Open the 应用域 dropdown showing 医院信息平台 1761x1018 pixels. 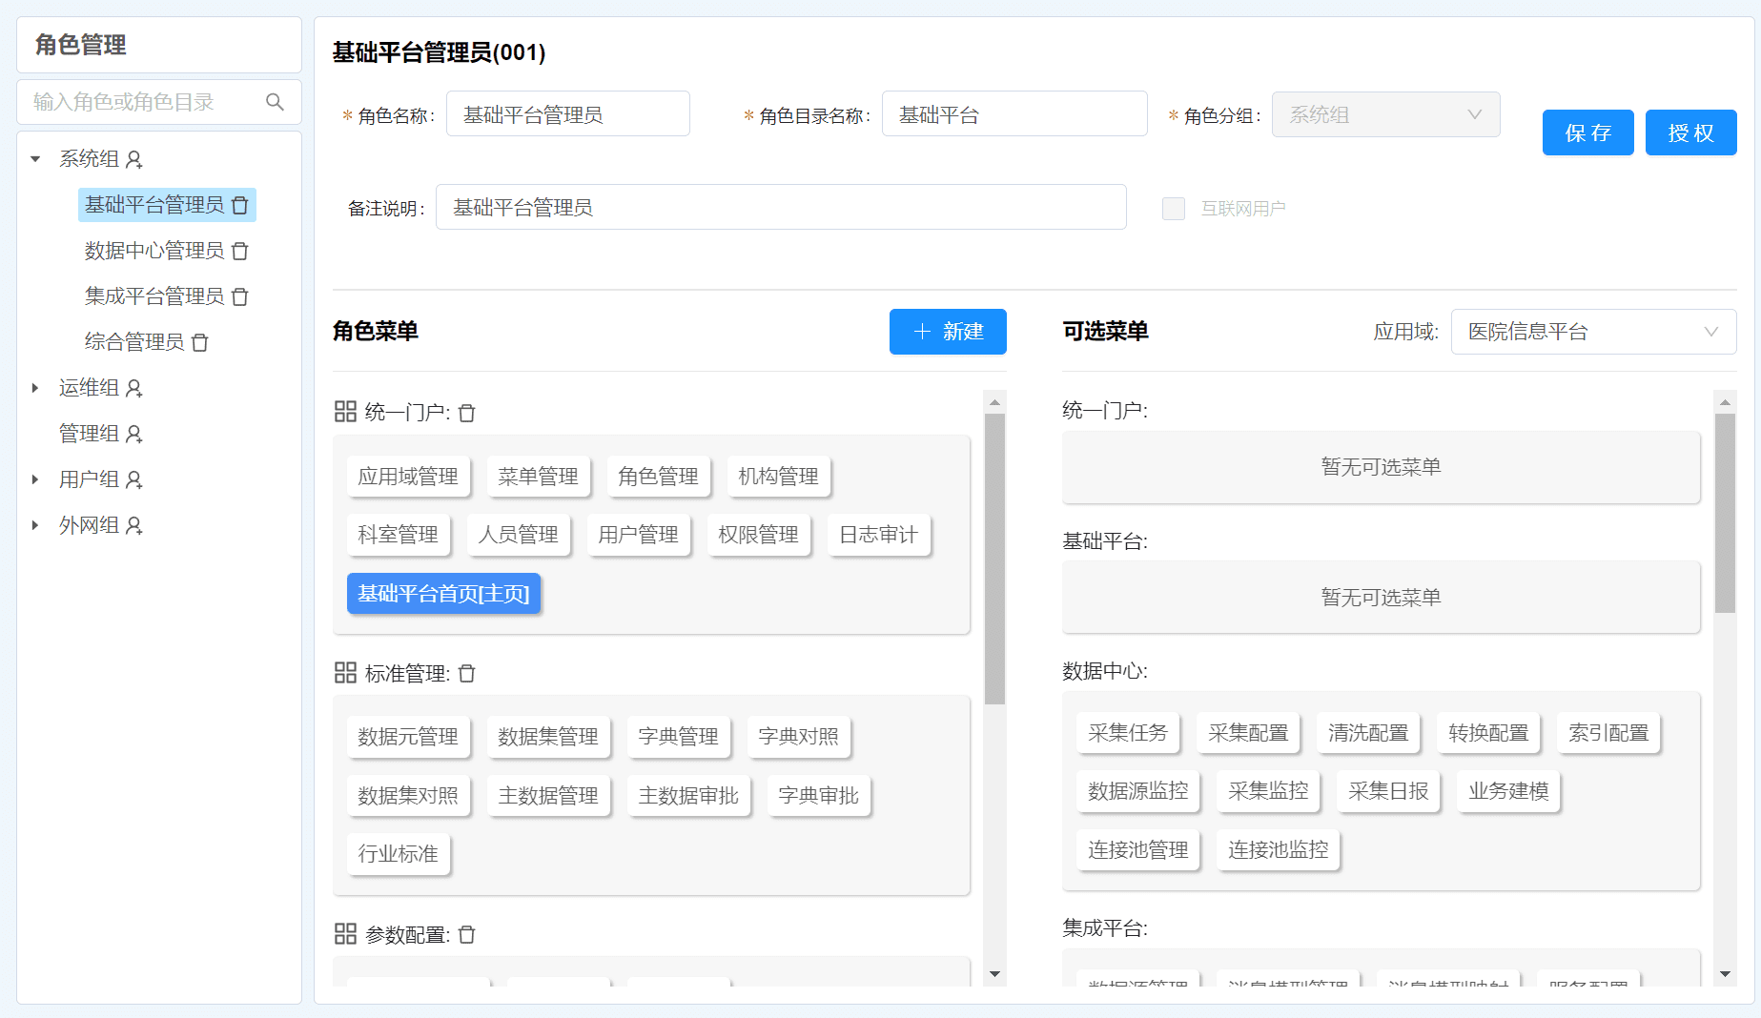click(1593, 332)
